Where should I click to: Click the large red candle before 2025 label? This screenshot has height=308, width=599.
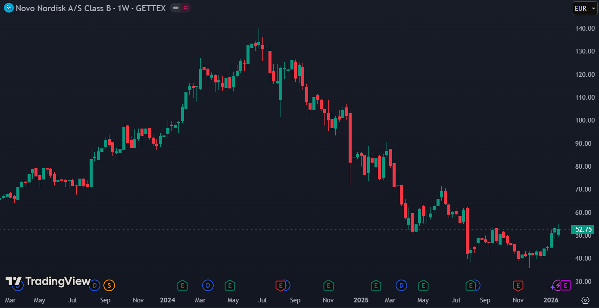pyautogui.click(x=350, y=138)
